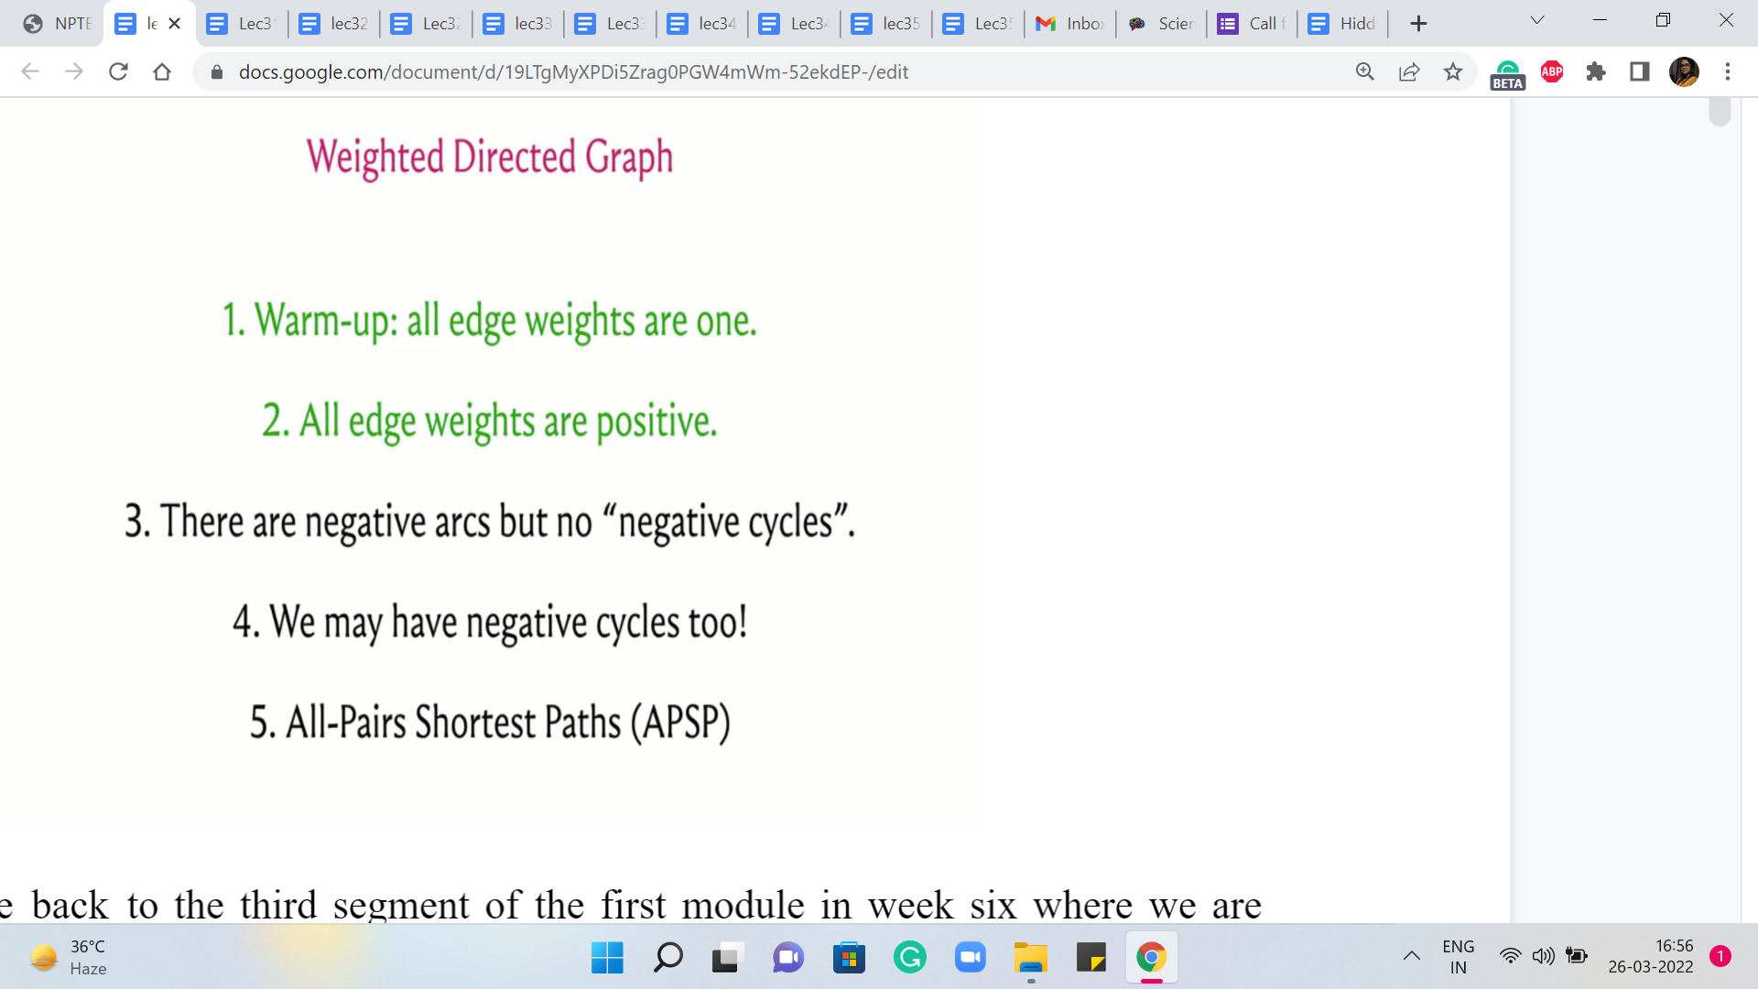Click the share page icon

click(1409, 71)
